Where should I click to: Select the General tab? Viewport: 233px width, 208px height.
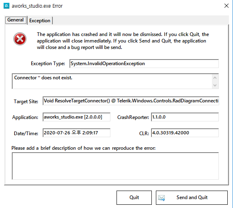[15, 20]
